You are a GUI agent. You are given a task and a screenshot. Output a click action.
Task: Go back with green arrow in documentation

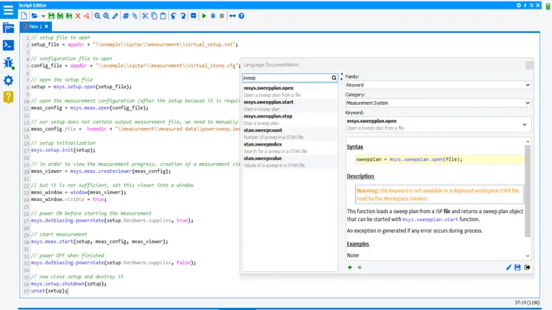coord(349,268)
